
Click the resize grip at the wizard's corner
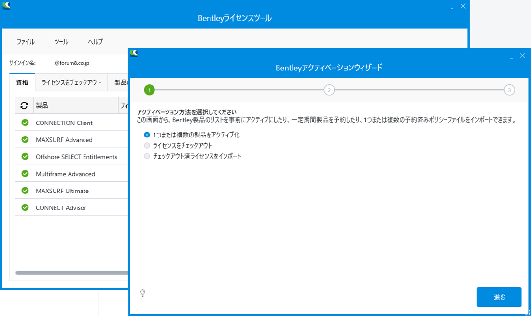(526, 312)
